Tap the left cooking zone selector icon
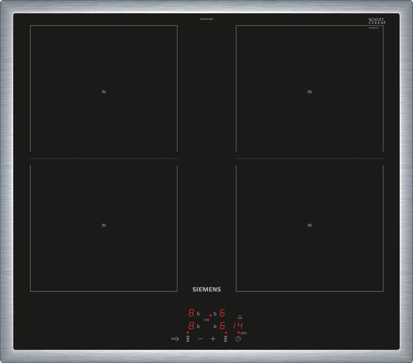The width and height of the screenshot is (413, 363). [x=188, y=339]
